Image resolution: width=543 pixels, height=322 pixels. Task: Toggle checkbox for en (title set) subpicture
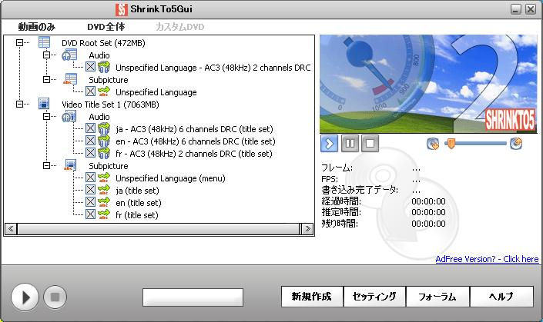pyautogui.click(x=90, y=202)
